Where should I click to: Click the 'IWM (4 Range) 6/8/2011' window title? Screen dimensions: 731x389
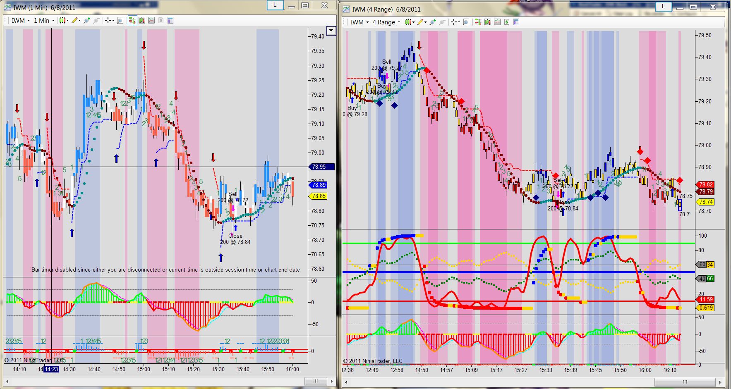(x=386, y=10)
